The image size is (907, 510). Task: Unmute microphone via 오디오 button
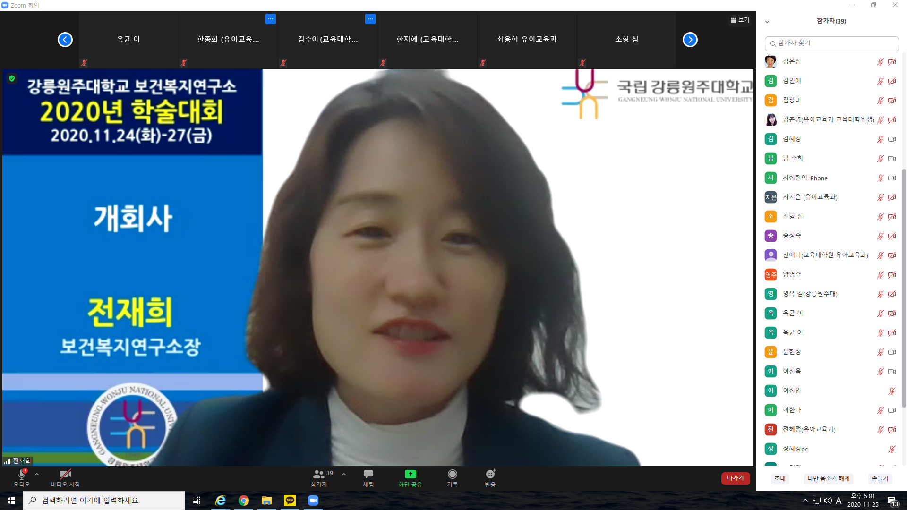coord(22,475)
